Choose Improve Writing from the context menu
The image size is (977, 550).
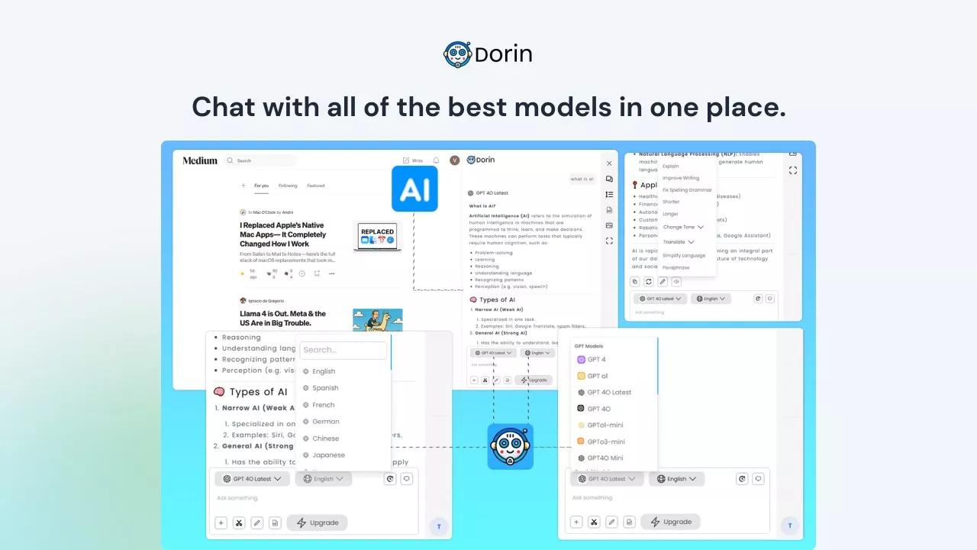point(680,178)
